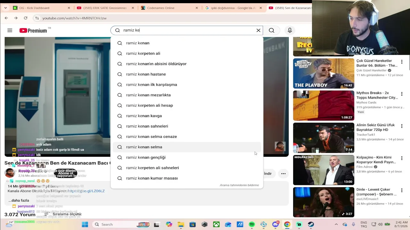Close the ERIK SATIE Gnossiennes tab

[133, 8]
